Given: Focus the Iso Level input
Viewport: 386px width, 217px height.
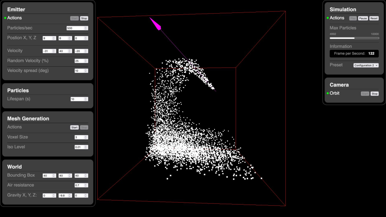Looking at the screenshot, I should (79, 147).
